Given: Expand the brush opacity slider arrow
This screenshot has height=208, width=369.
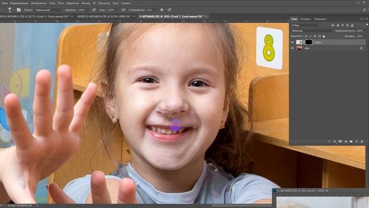Looking at the screenshot, I should [x=88, y=10].
